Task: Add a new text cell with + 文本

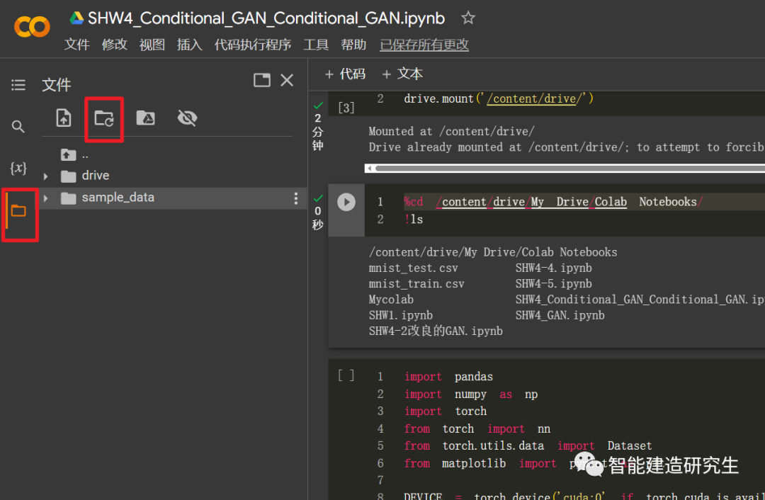Action: [x=402, y=74]
